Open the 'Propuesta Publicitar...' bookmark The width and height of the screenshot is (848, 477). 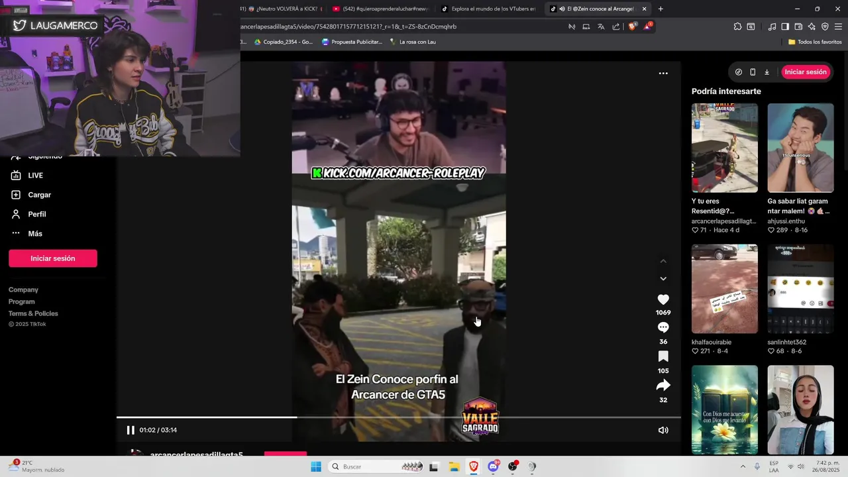(x=352, y=42)
